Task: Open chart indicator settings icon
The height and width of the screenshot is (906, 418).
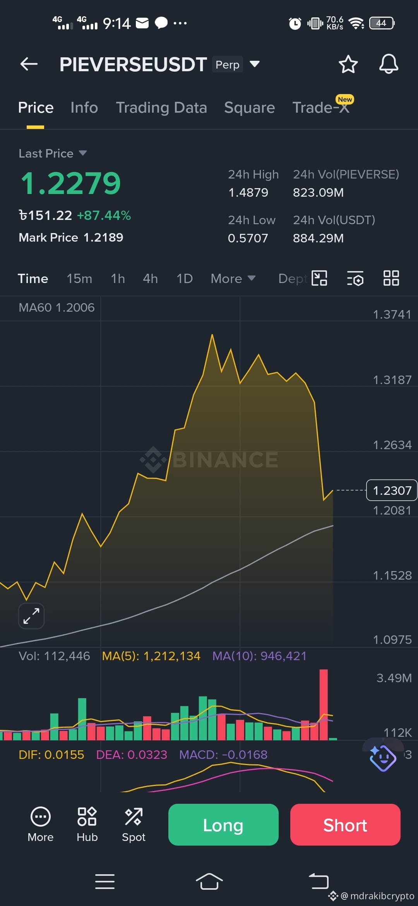Action: click(x=355, y=278)
